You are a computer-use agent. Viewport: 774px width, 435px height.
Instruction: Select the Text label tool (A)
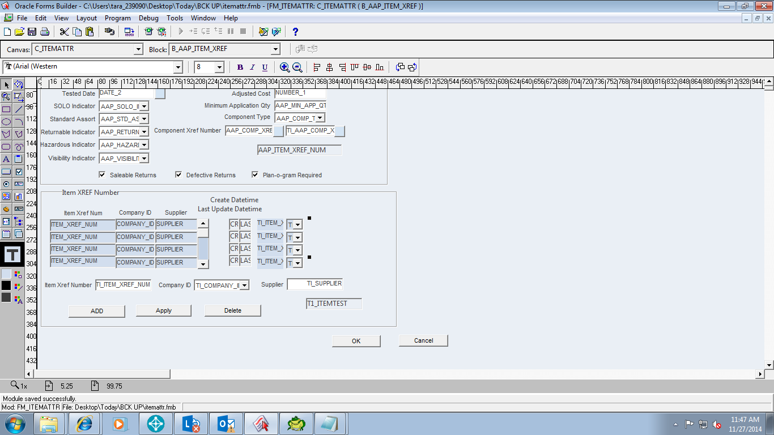(6, 159)
